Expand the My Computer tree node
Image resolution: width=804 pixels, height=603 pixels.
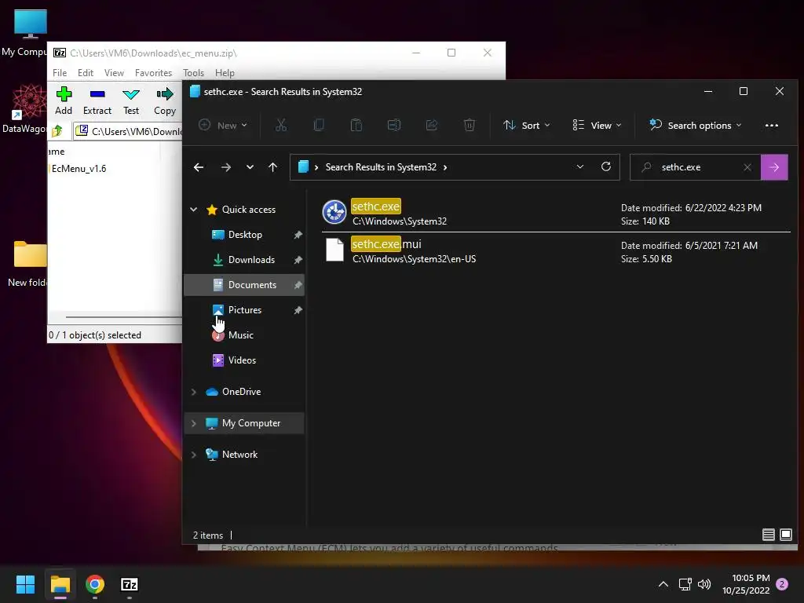click(194, 423)
